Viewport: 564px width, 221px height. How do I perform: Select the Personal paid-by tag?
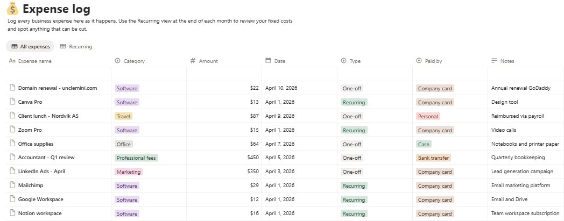(x=428, y=116)
